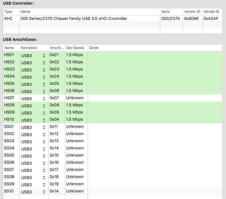226x199 pixels.
Task: Select the HS09 port name
Action: coord(9,112)
